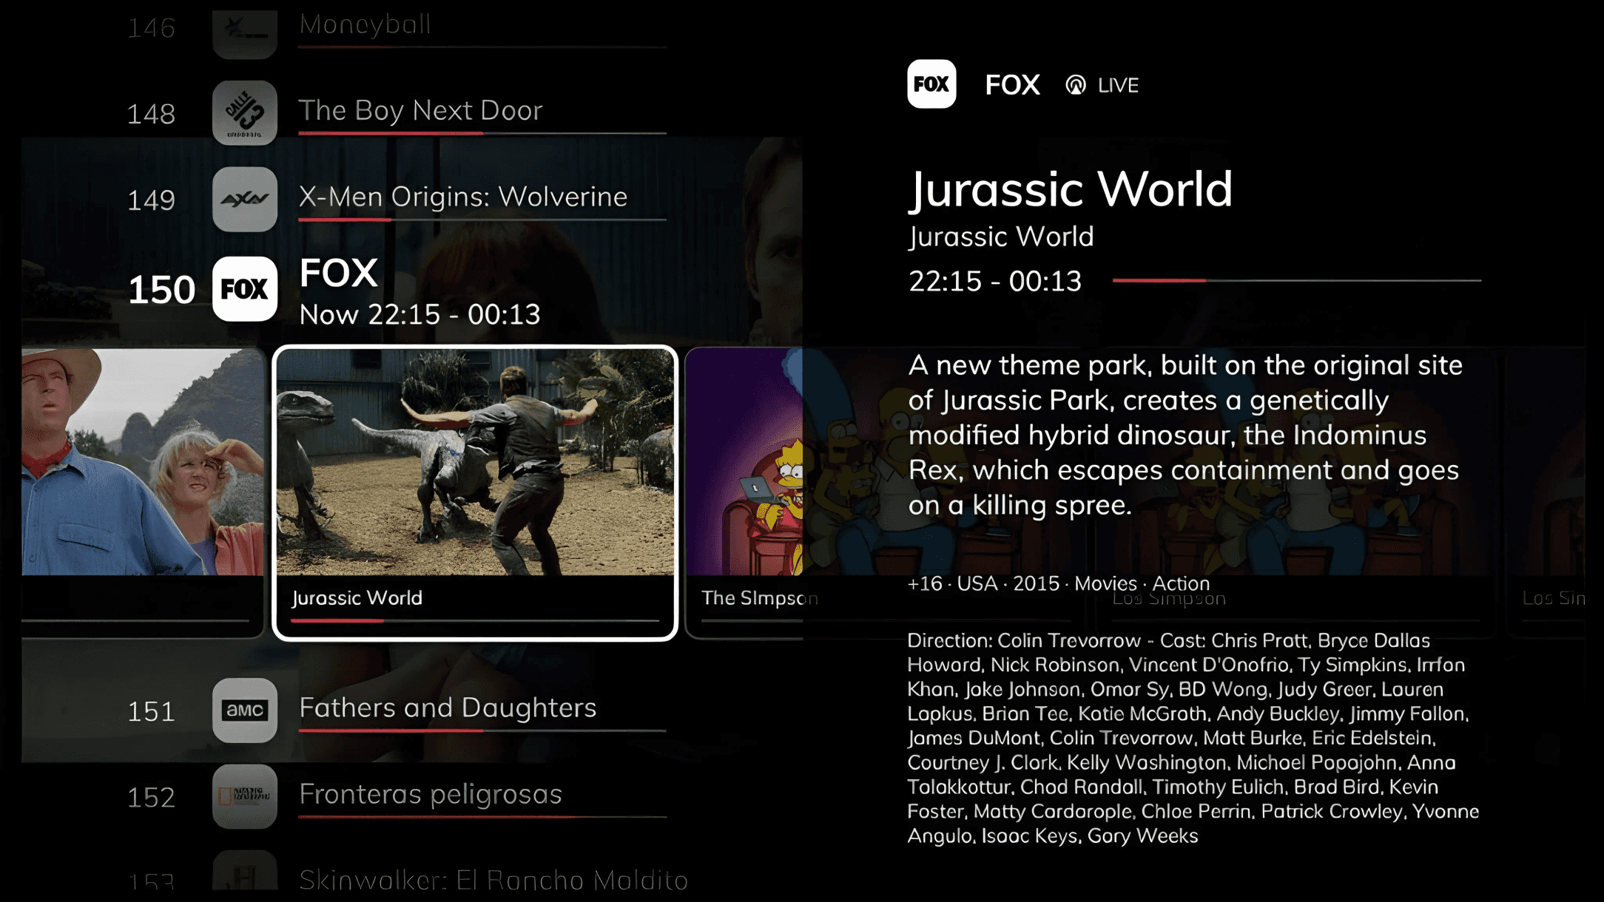Click the LIVE broadcast icon

coord(1076,85)
